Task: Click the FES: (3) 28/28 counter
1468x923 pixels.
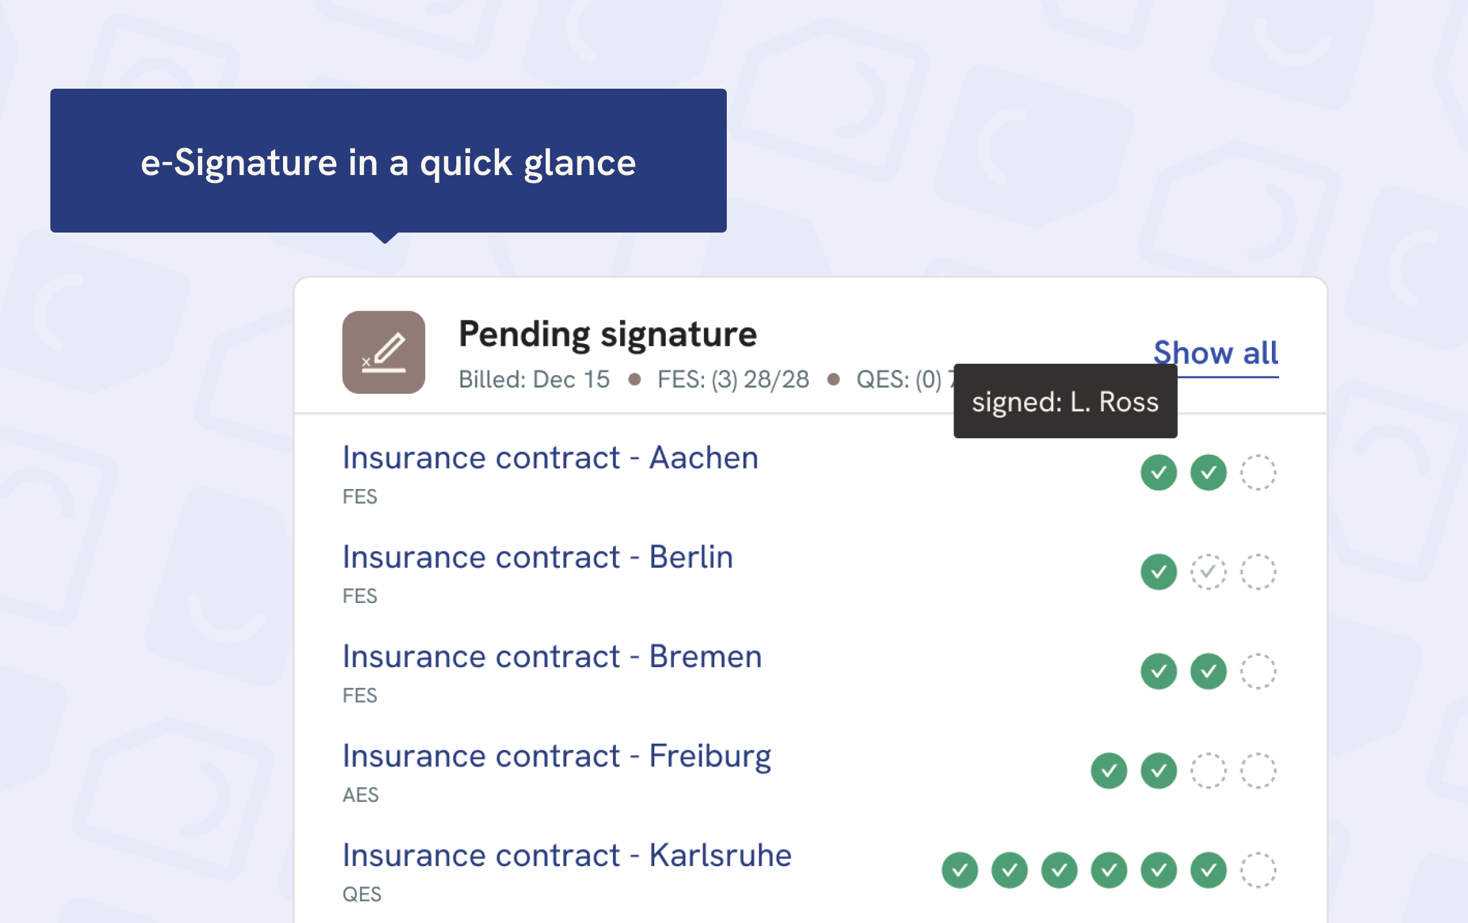Action: click(x=733, y=379)
